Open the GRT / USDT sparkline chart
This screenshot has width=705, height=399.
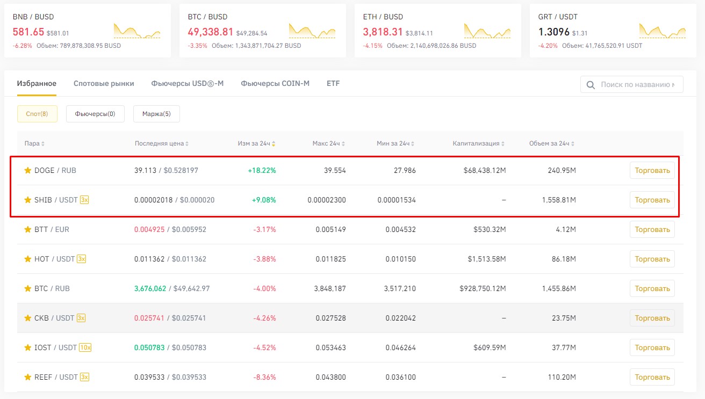[663, 31]
